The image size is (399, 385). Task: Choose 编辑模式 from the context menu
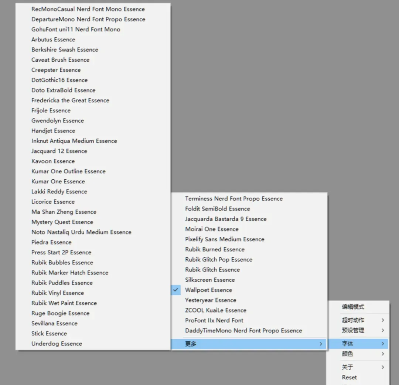pyautogui.click(x=358, y=307)
